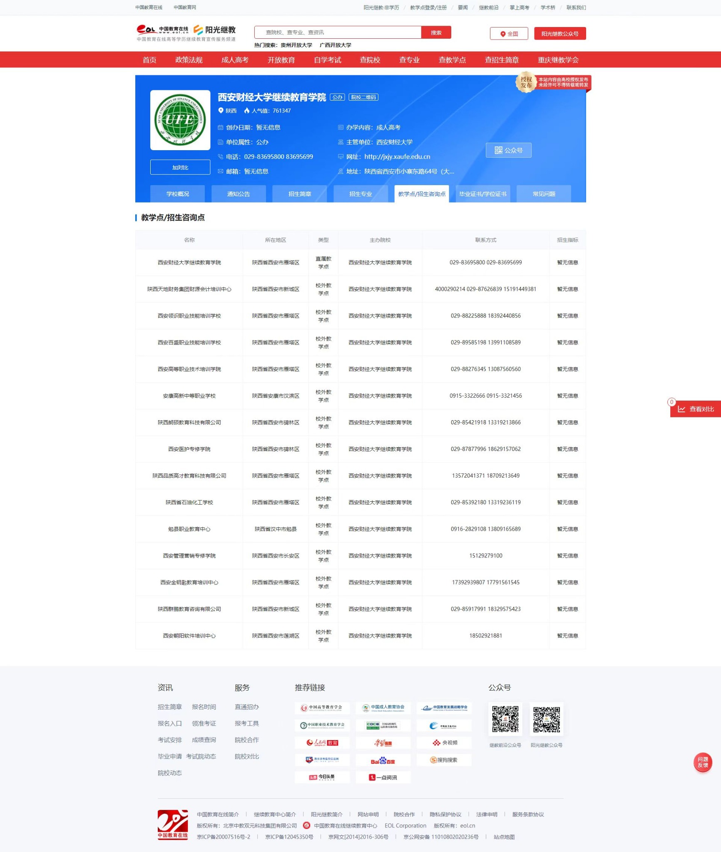The image size is (721, 852).
Task: Click the 阳光继教公众号 QR code in footer
Action: [546, 719]
